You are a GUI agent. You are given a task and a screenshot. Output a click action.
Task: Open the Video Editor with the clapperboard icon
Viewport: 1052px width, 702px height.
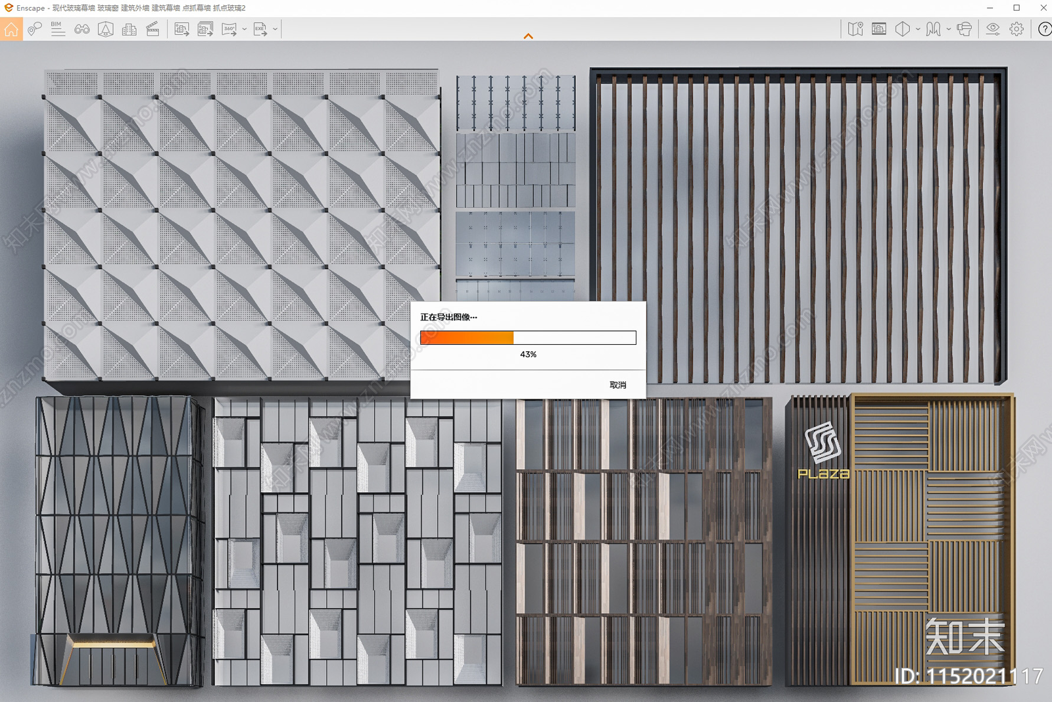[x=153, y=29]
